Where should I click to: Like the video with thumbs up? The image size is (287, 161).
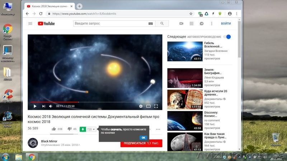(x=53, y=129)
